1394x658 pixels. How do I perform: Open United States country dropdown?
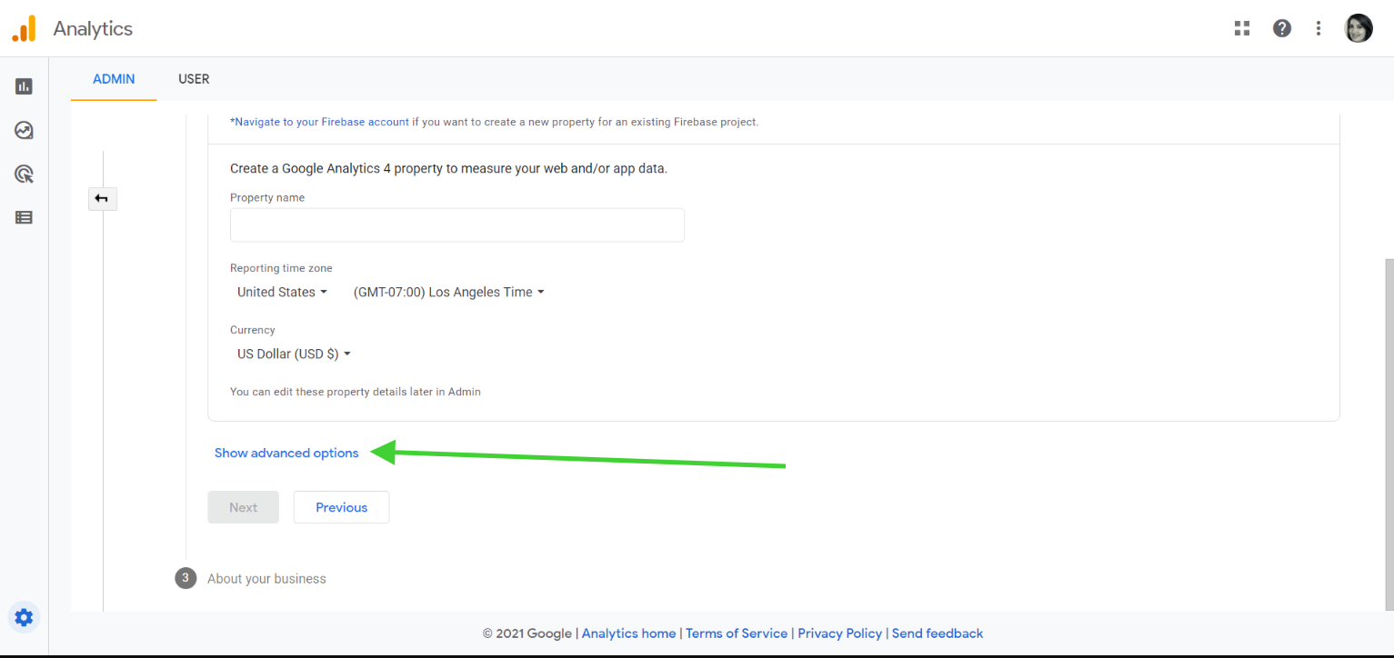point(282,292)
